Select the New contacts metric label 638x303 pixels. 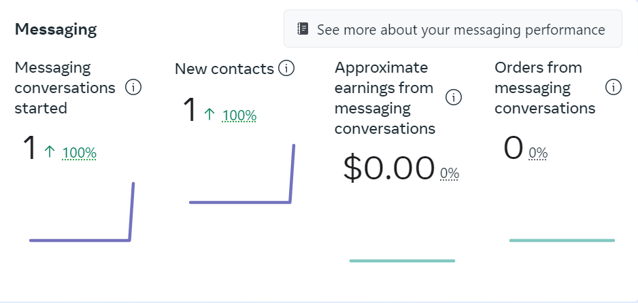224,69
